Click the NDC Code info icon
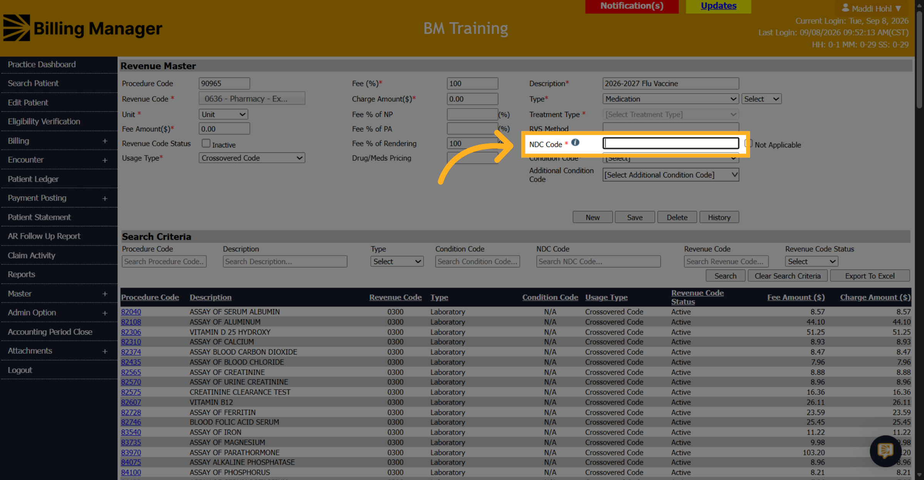This screenshot has width=924, height=480. (575, 142)
